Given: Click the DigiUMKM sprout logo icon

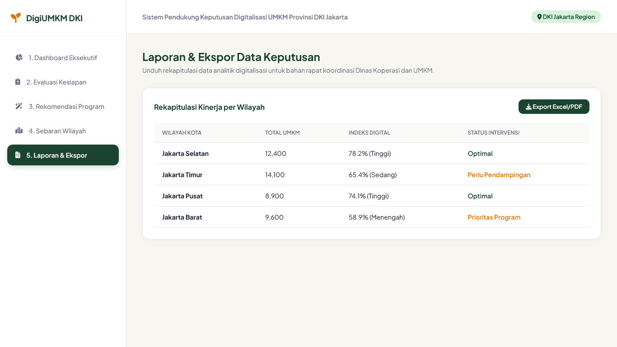Looking at the screenshot, I should (16, 18).
